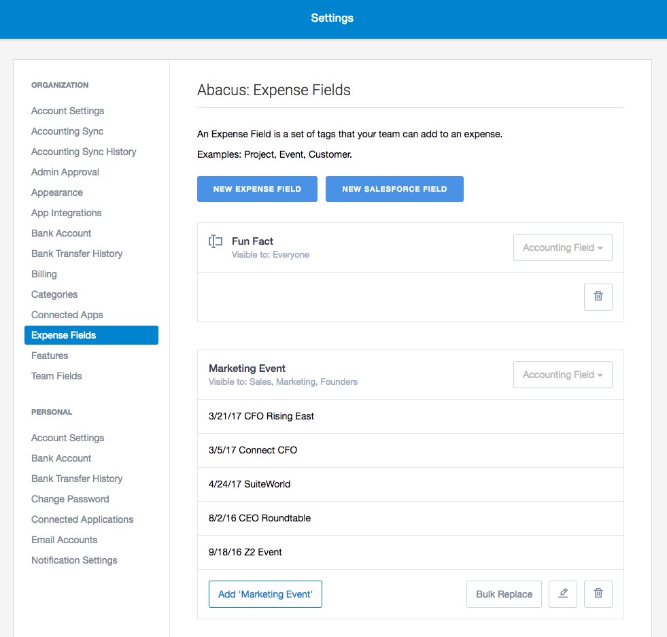Select Expense Fields in sidebar

click(92, 335)
